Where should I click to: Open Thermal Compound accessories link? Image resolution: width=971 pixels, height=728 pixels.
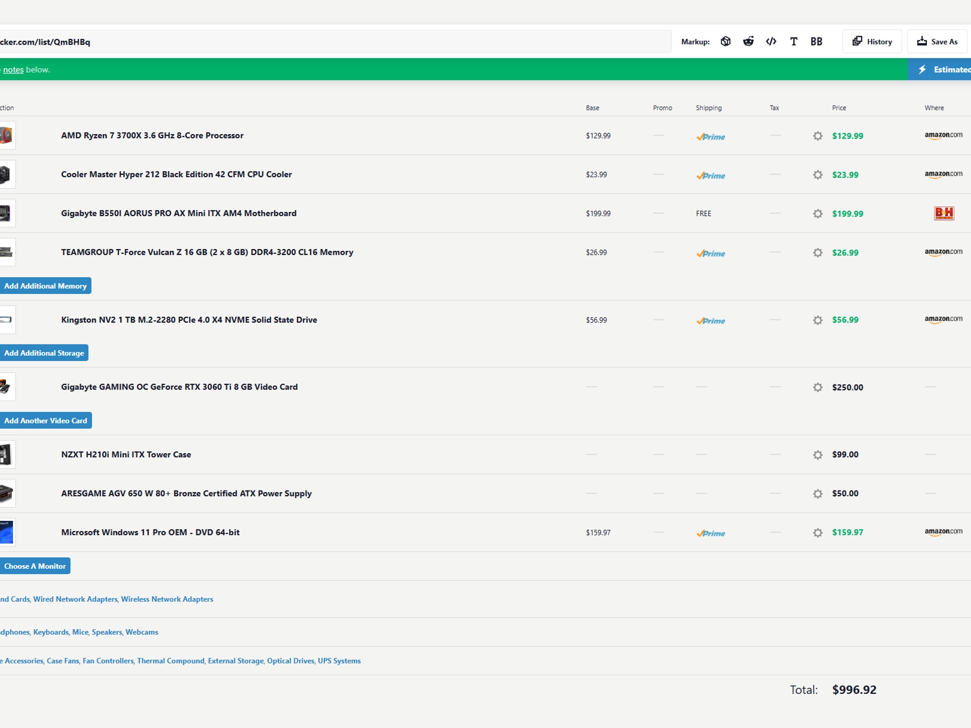[171, 661]
